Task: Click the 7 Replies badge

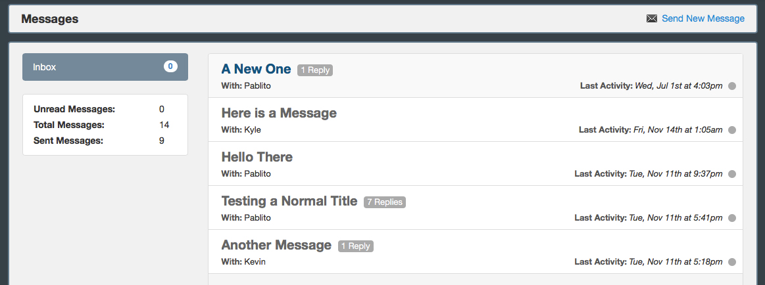Action: pyautogui.click(x=385, y=202)
